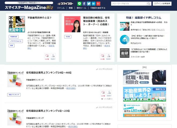
Task: Follow the 石井くるみ article author
Action: click(109, 56)
